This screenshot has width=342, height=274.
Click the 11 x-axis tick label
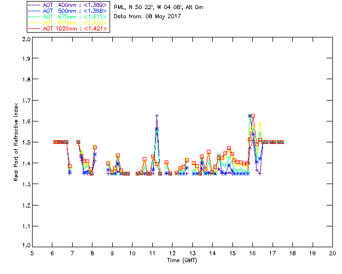tap(152, 253)
